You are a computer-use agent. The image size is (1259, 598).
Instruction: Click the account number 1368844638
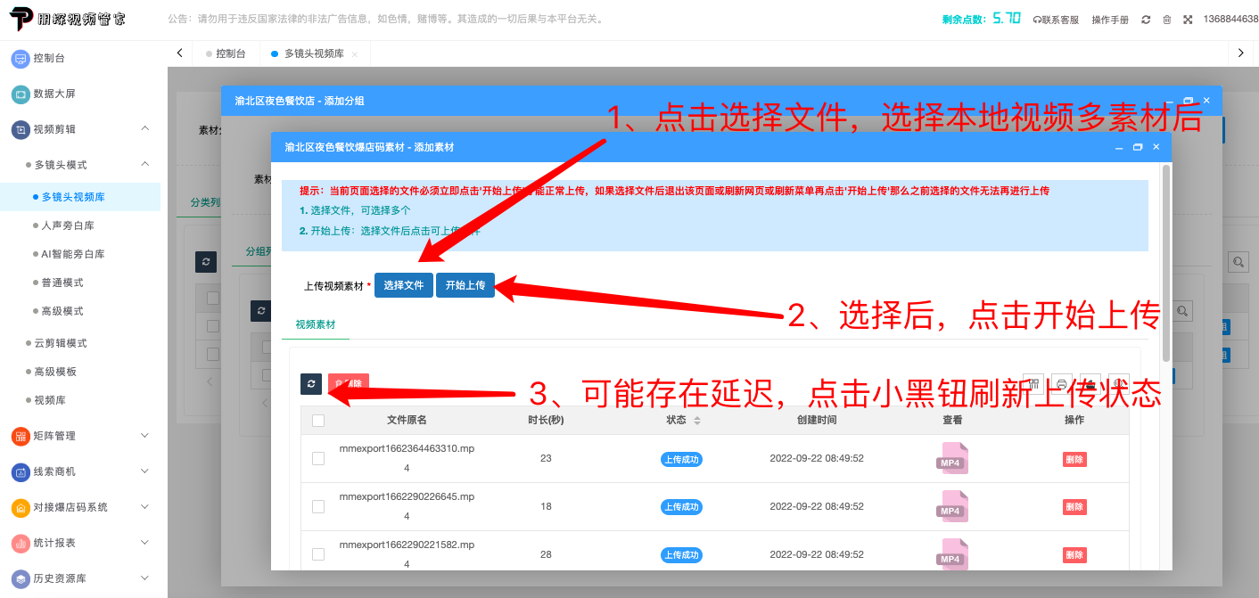click(x=1230, y=19)
